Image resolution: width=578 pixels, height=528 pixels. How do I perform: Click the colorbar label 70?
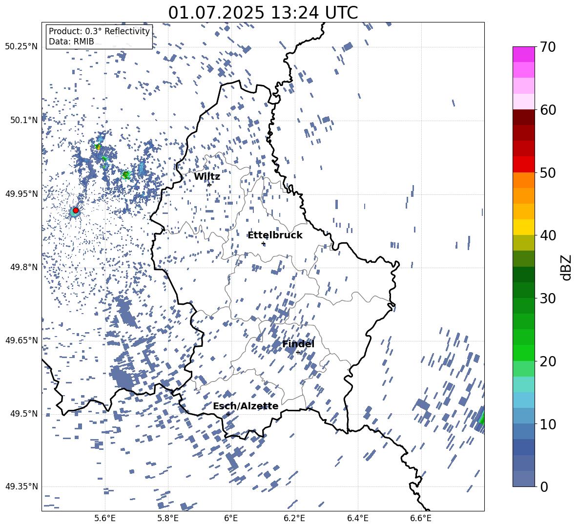[548, 47]
